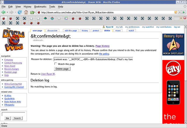Click the Doom Wiki logo

coord(13,40)
